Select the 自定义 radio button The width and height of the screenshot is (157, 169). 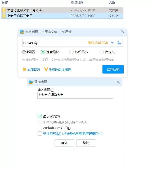(x=102, y=52)
